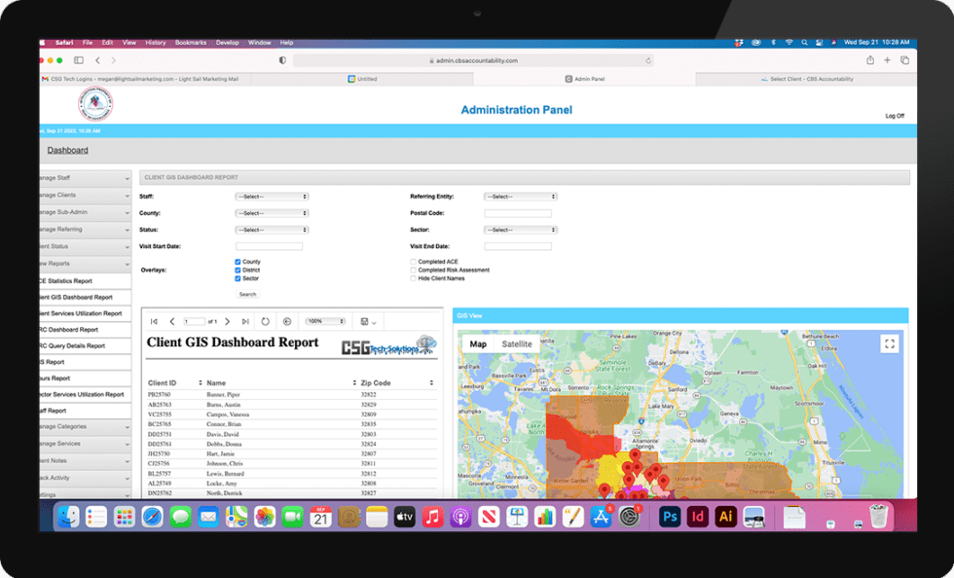Click the back navigation icon in report toolbar
This screenshot has width=954, height=578.
coord(286,321)
